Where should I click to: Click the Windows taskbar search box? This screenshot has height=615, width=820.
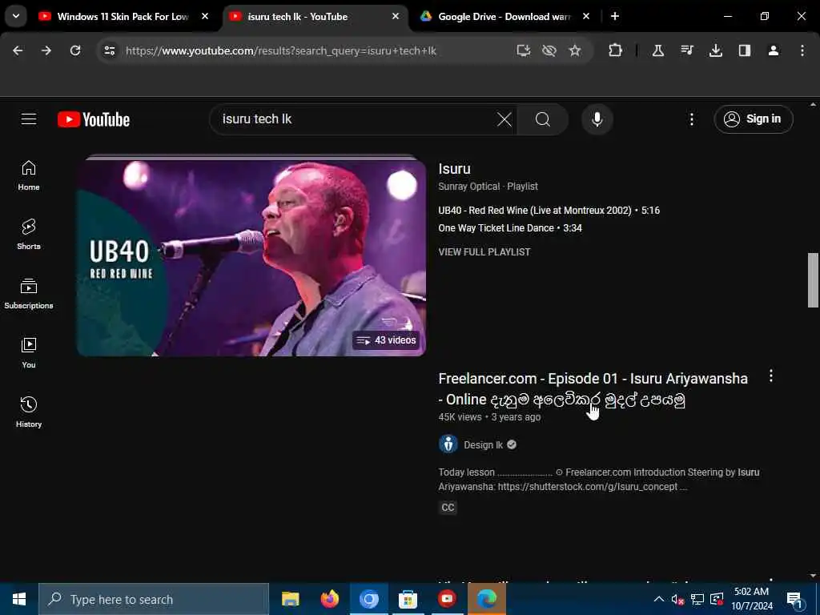[154, 599]
